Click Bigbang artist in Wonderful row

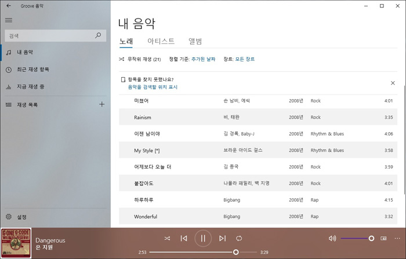pyautogui.click(x=232, y=217)
